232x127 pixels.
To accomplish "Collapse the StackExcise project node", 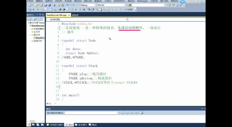I will coord(28,26).
